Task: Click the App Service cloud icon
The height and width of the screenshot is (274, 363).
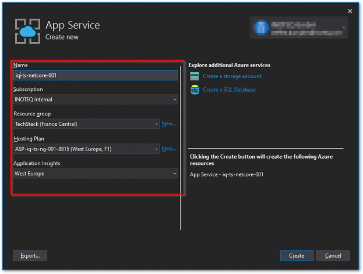Action: pyautogui.click(x=27, y=31)
